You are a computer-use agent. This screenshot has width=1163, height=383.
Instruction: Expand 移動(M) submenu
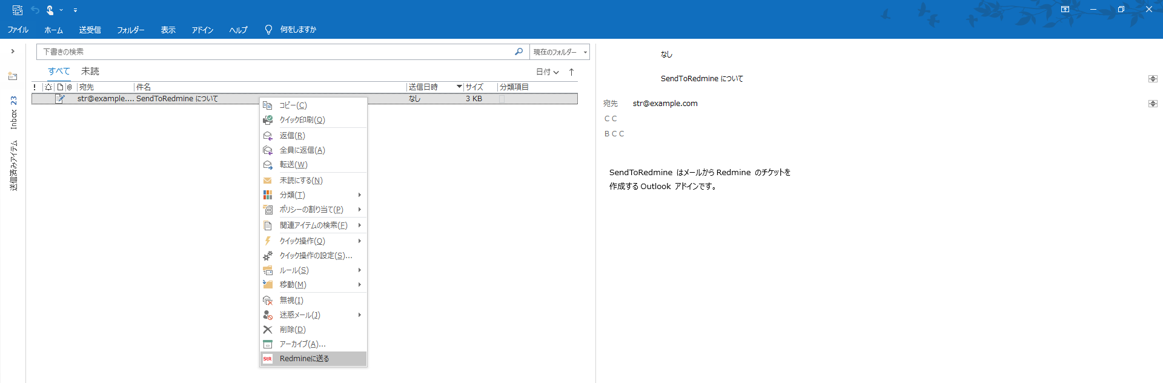coord(313,285)
